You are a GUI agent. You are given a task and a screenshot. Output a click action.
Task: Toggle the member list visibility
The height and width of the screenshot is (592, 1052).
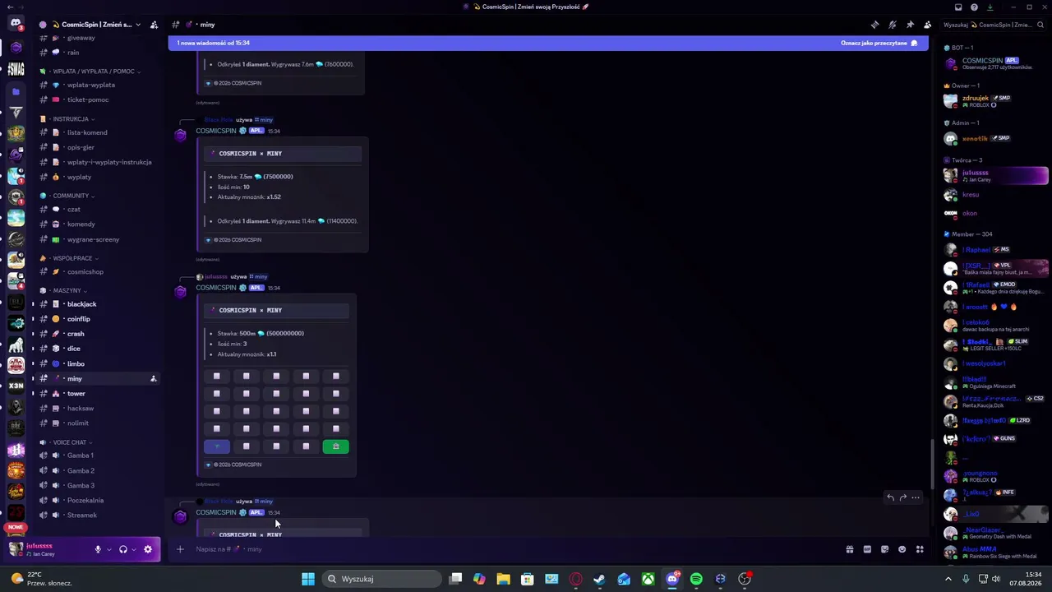click(928, 25)
